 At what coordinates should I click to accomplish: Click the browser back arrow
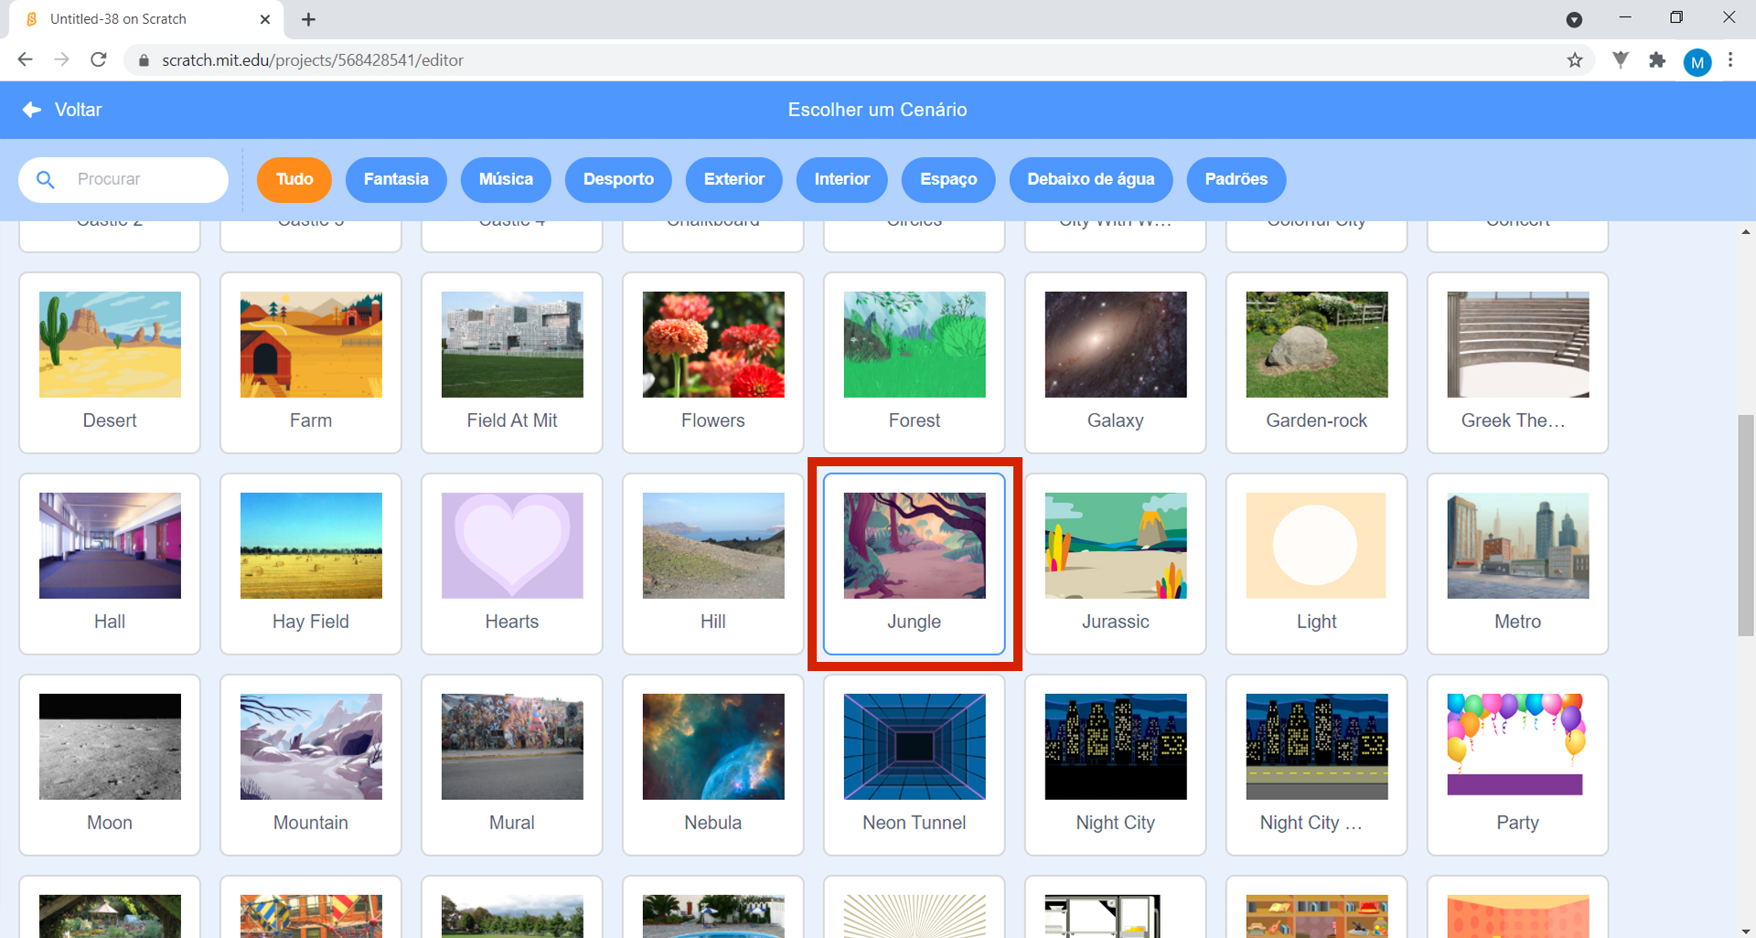coord(25,59)
